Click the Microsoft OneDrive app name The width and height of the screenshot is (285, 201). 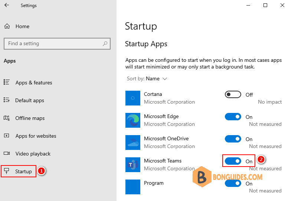point(166,139)
